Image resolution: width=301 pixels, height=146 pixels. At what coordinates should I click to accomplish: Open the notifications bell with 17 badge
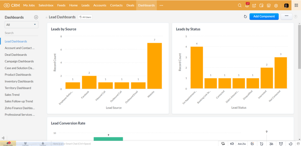[247, 5]
